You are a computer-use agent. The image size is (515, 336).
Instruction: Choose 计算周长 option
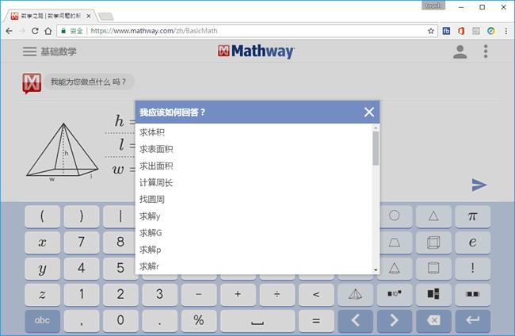pos(255,182)
